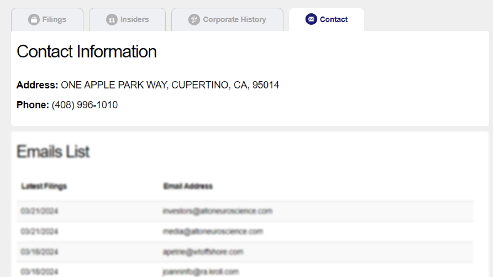Click the Contact tab envelope icon

(311, 19)
